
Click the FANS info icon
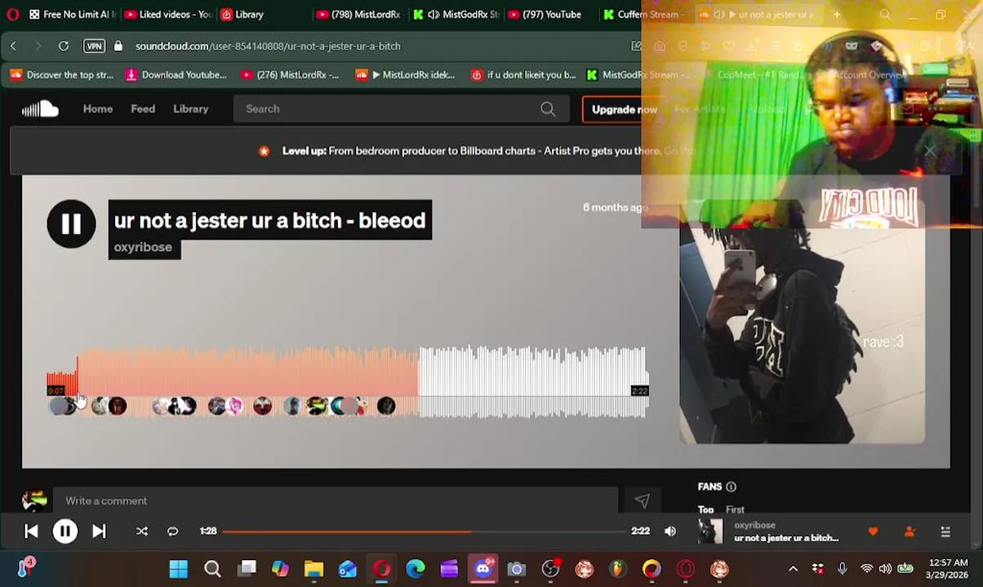coord(731,487)
